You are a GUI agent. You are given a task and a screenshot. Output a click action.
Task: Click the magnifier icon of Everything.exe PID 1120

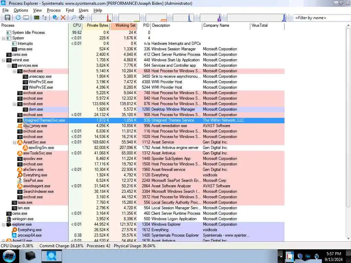(20, 175)
